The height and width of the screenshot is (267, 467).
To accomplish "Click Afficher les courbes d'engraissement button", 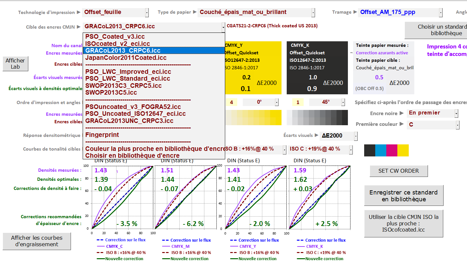I will 37,241.
